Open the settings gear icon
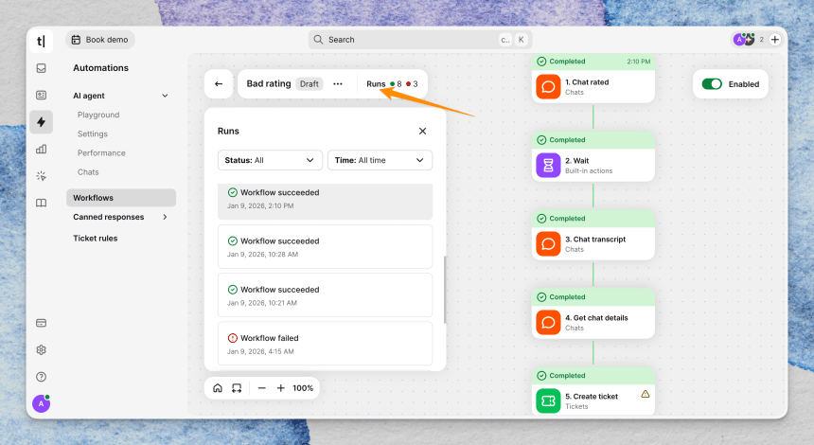Image resolution: width=814 pixels, height=445 pixels. (x=41, y=350)
